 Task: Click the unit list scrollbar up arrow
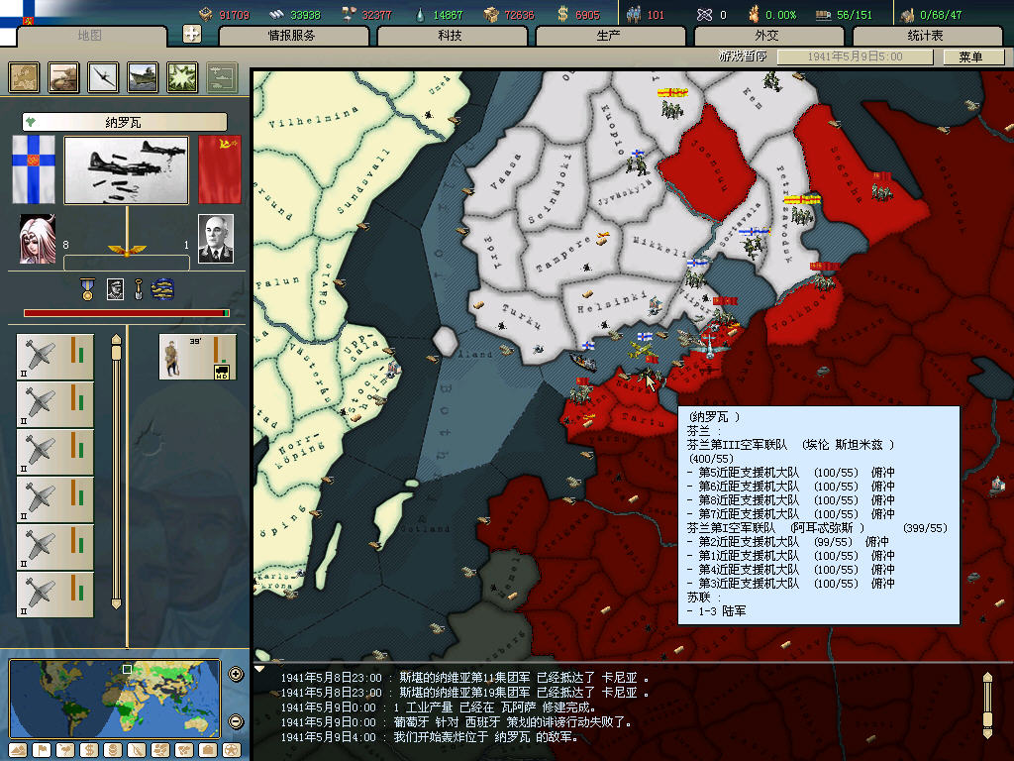116,341
